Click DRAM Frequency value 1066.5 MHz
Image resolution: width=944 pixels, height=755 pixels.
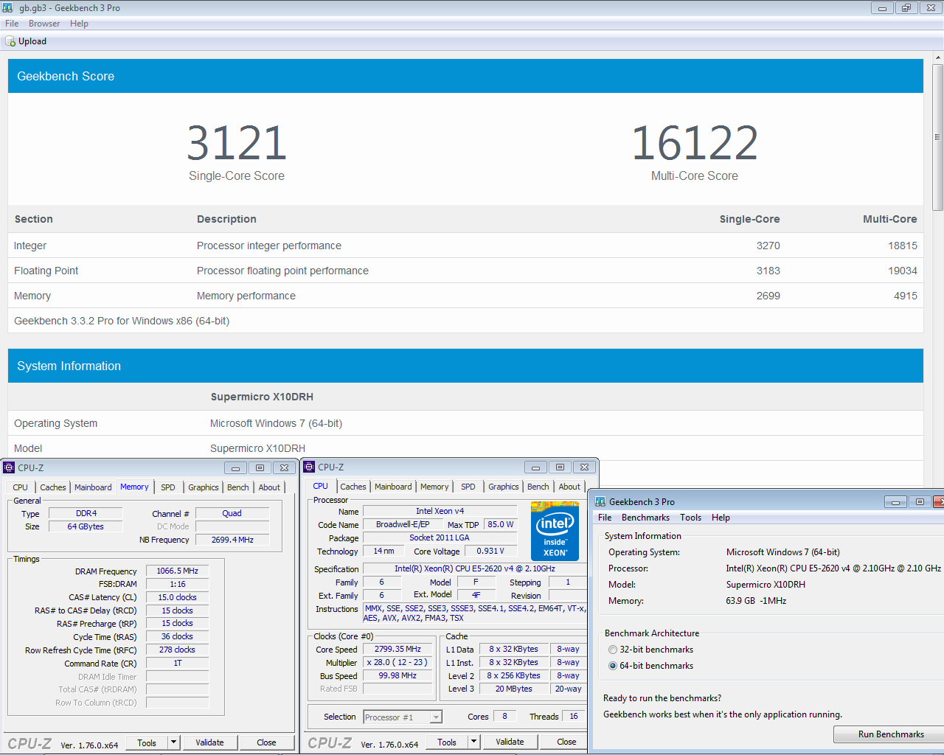point(177,571)
